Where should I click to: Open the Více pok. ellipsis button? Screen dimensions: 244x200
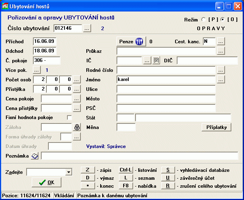(37, 70)
